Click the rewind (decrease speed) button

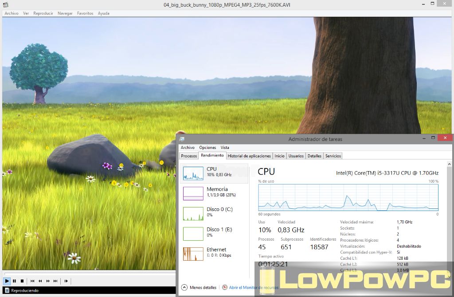click(40, 281)
